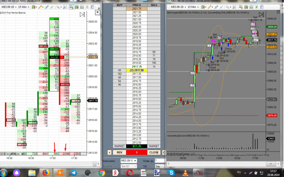
Task: Select the pencil drawing tool in left chart
Action: click(x=40, y=7)
